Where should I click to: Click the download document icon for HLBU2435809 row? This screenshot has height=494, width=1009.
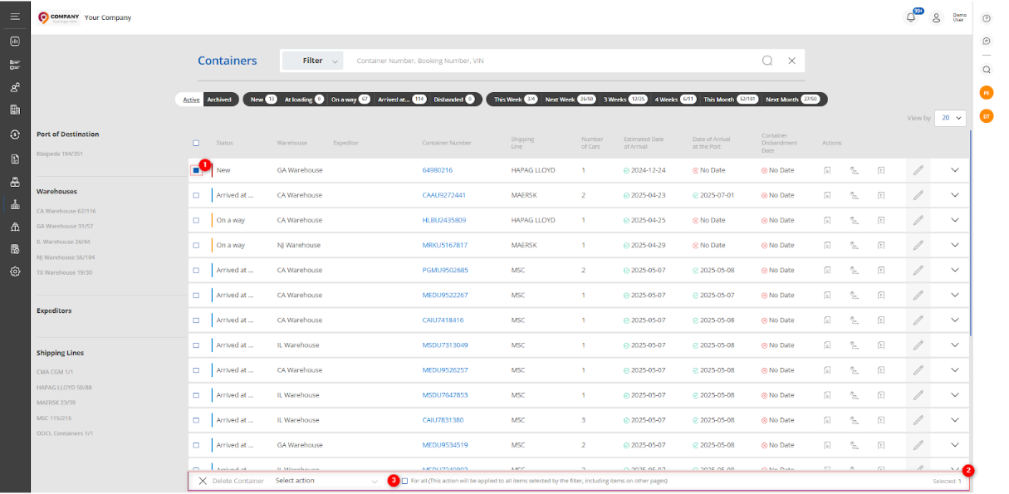827,220
